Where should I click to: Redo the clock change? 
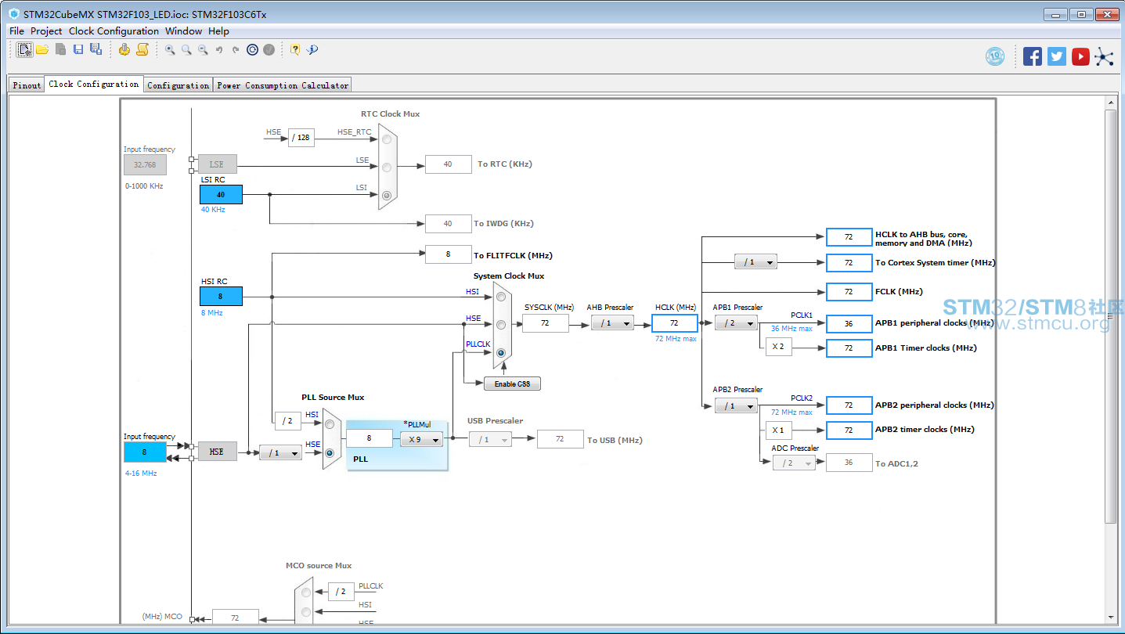tap(236, 49)
